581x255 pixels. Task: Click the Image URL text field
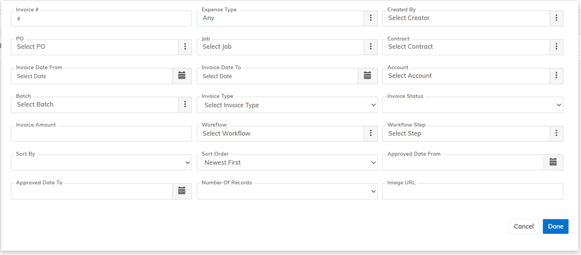[x=473, y=191]
